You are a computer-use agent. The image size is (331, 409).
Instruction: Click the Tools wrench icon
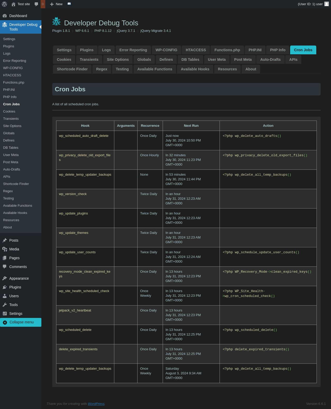[x=5, y=305]
